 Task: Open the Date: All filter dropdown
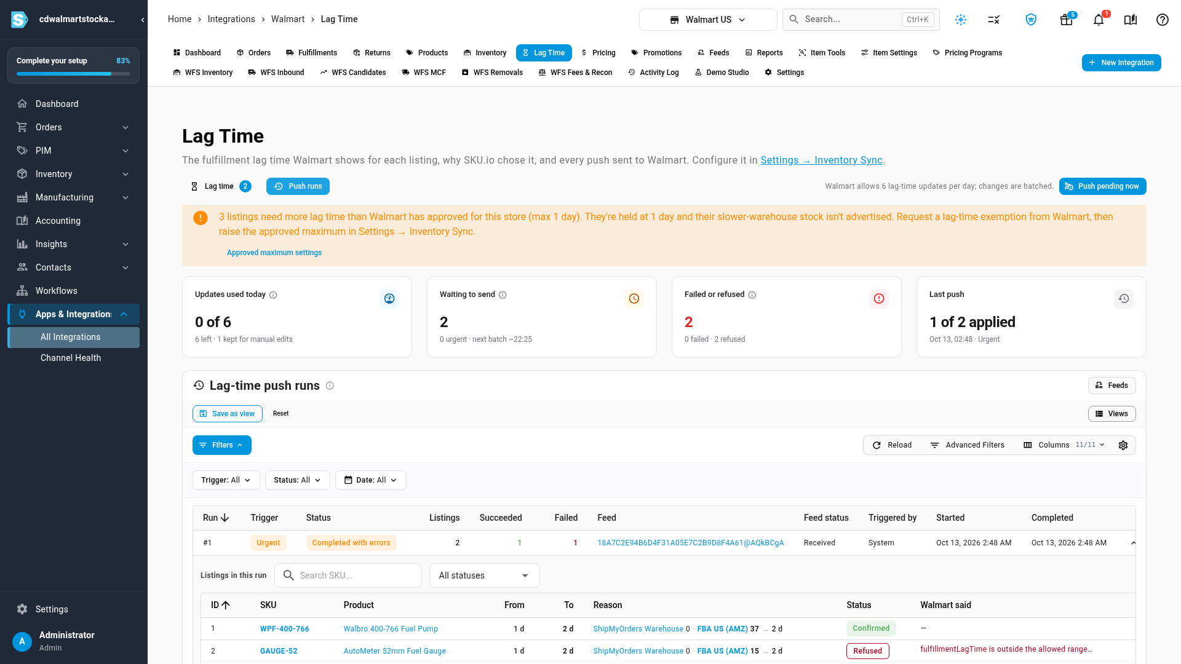coord(371,480)
